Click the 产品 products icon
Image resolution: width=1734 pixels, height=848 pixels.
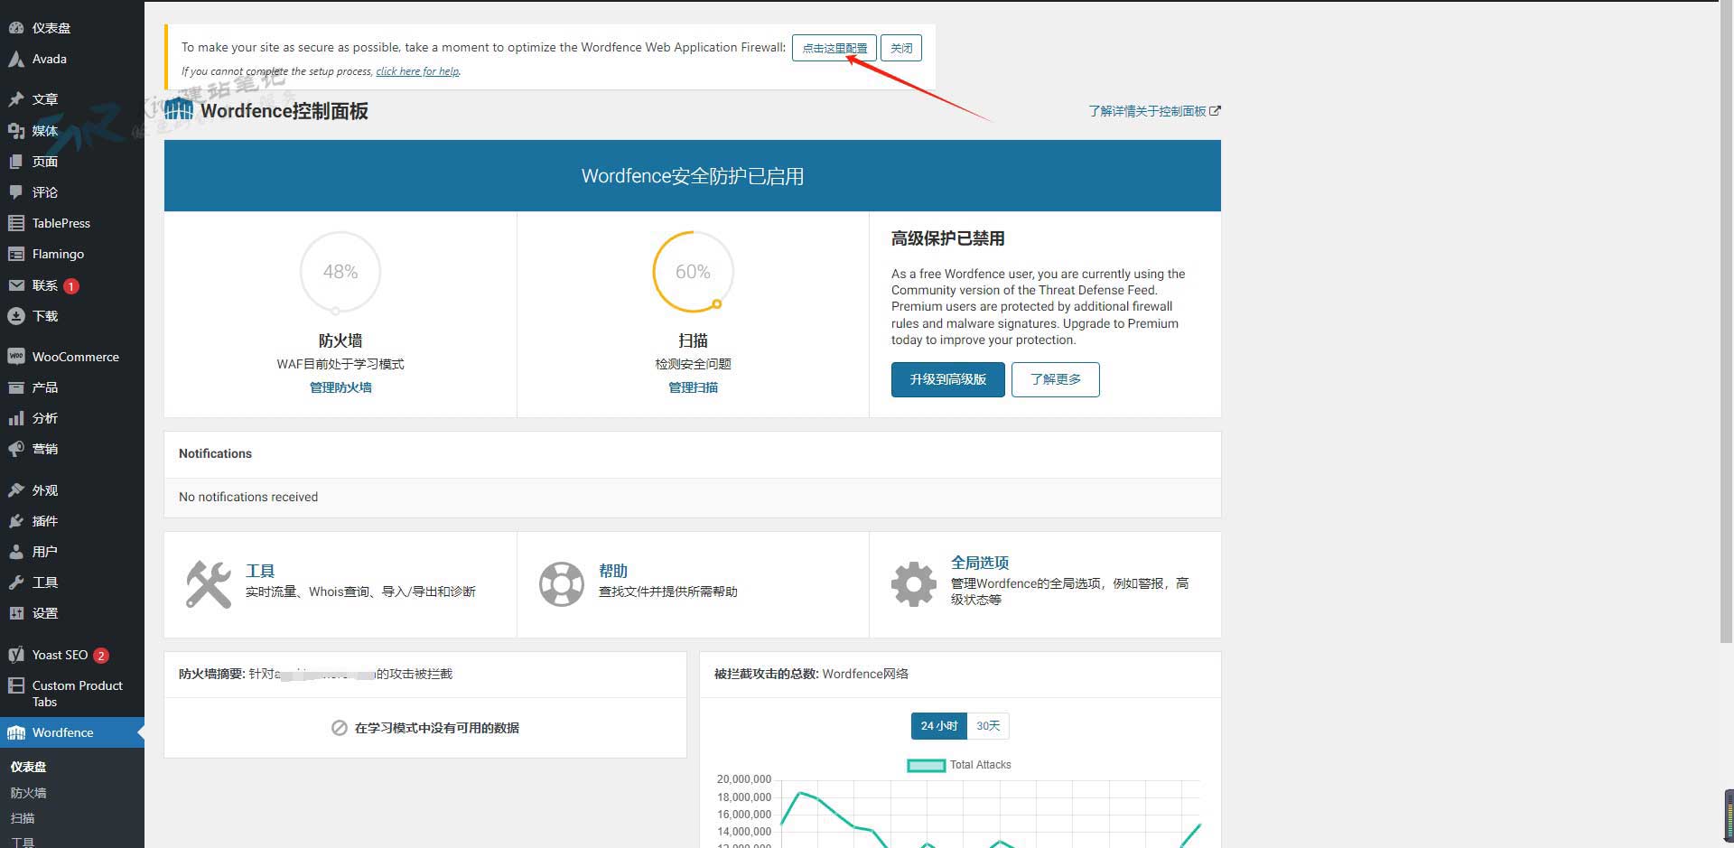pos(16,387)
